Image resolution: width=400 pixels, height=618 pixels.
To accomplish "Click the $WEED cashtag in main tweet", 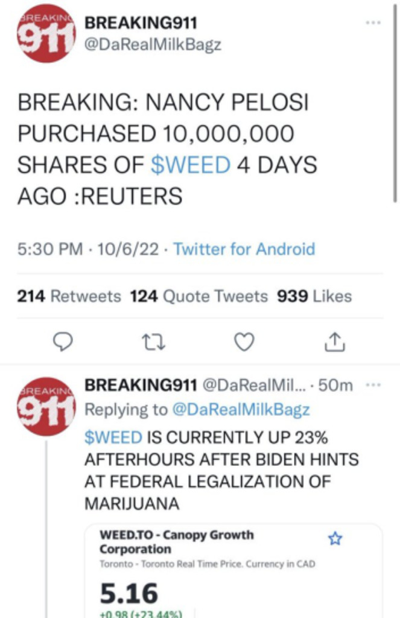I will [190, 165].
